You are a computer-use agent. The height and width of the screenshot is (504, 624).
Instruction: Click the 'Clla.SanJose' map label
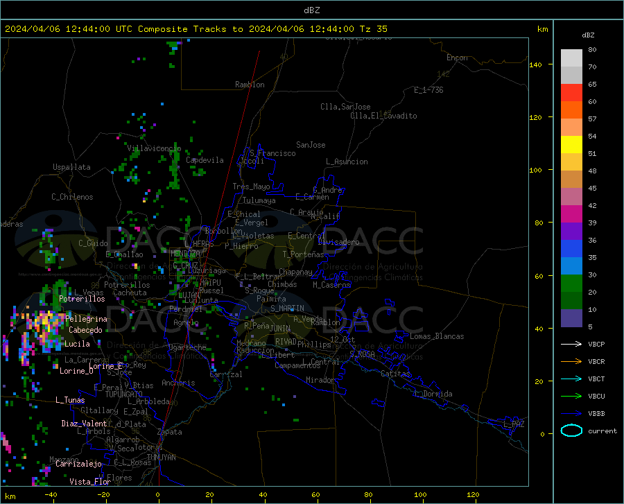pos(345,107)
